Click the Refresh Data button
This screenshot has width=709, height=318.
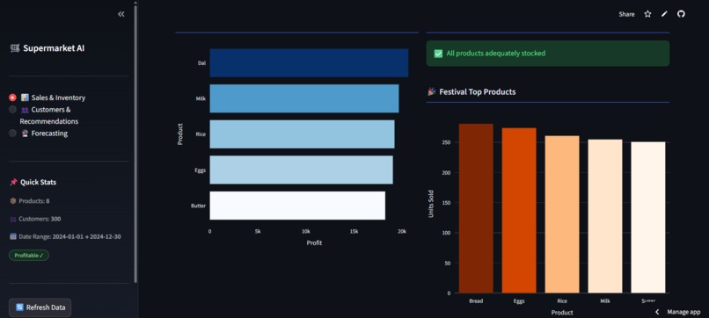click(40, 307)
